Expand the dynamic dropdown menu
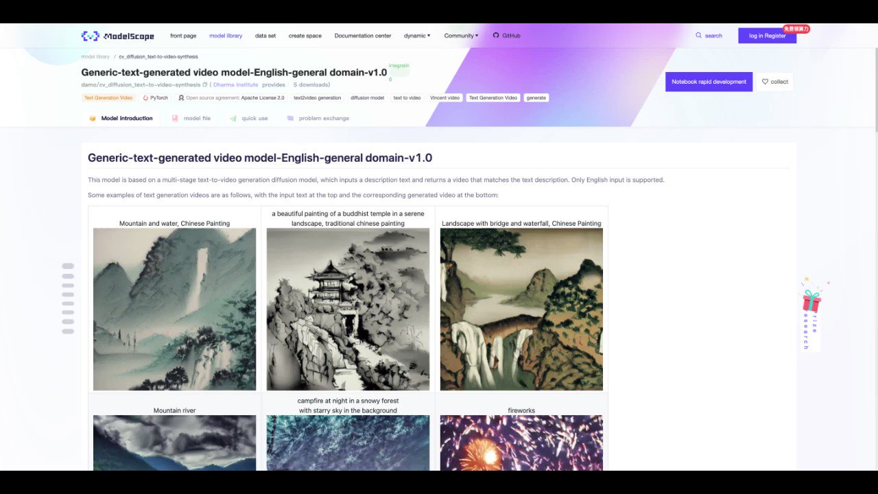This screenshot has width=878, height=494. [416, 35]
